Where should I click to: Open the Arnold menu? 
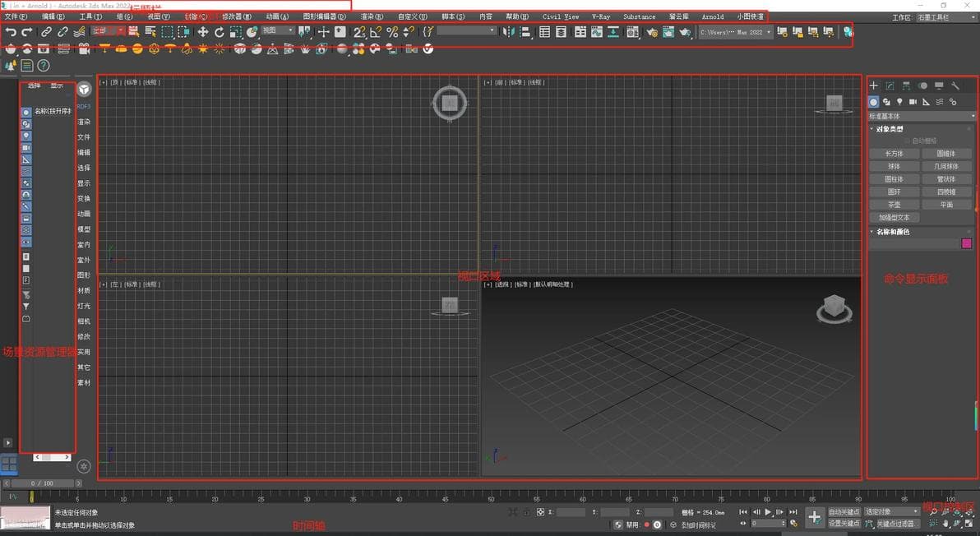point(713,17)
